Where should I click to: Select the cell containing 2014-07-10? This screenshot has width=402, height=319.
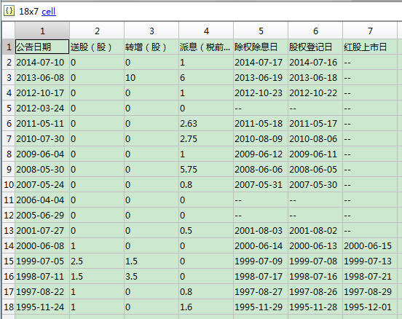[42, 63]
